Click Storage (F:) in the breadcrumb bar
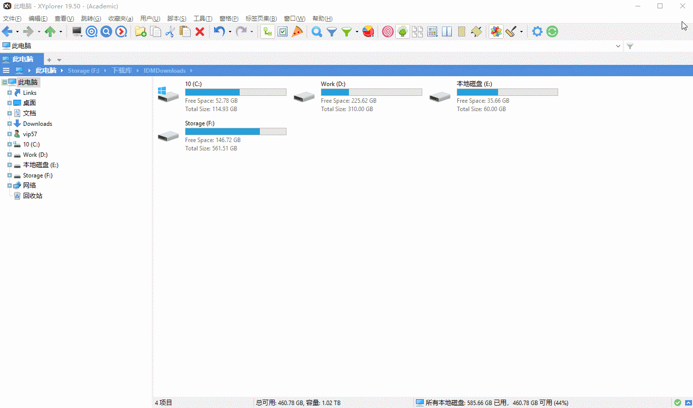 tap(83, 71)
